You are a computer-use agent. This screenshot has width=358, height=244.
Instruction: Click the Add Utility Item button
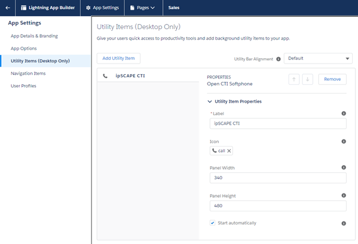118,58
